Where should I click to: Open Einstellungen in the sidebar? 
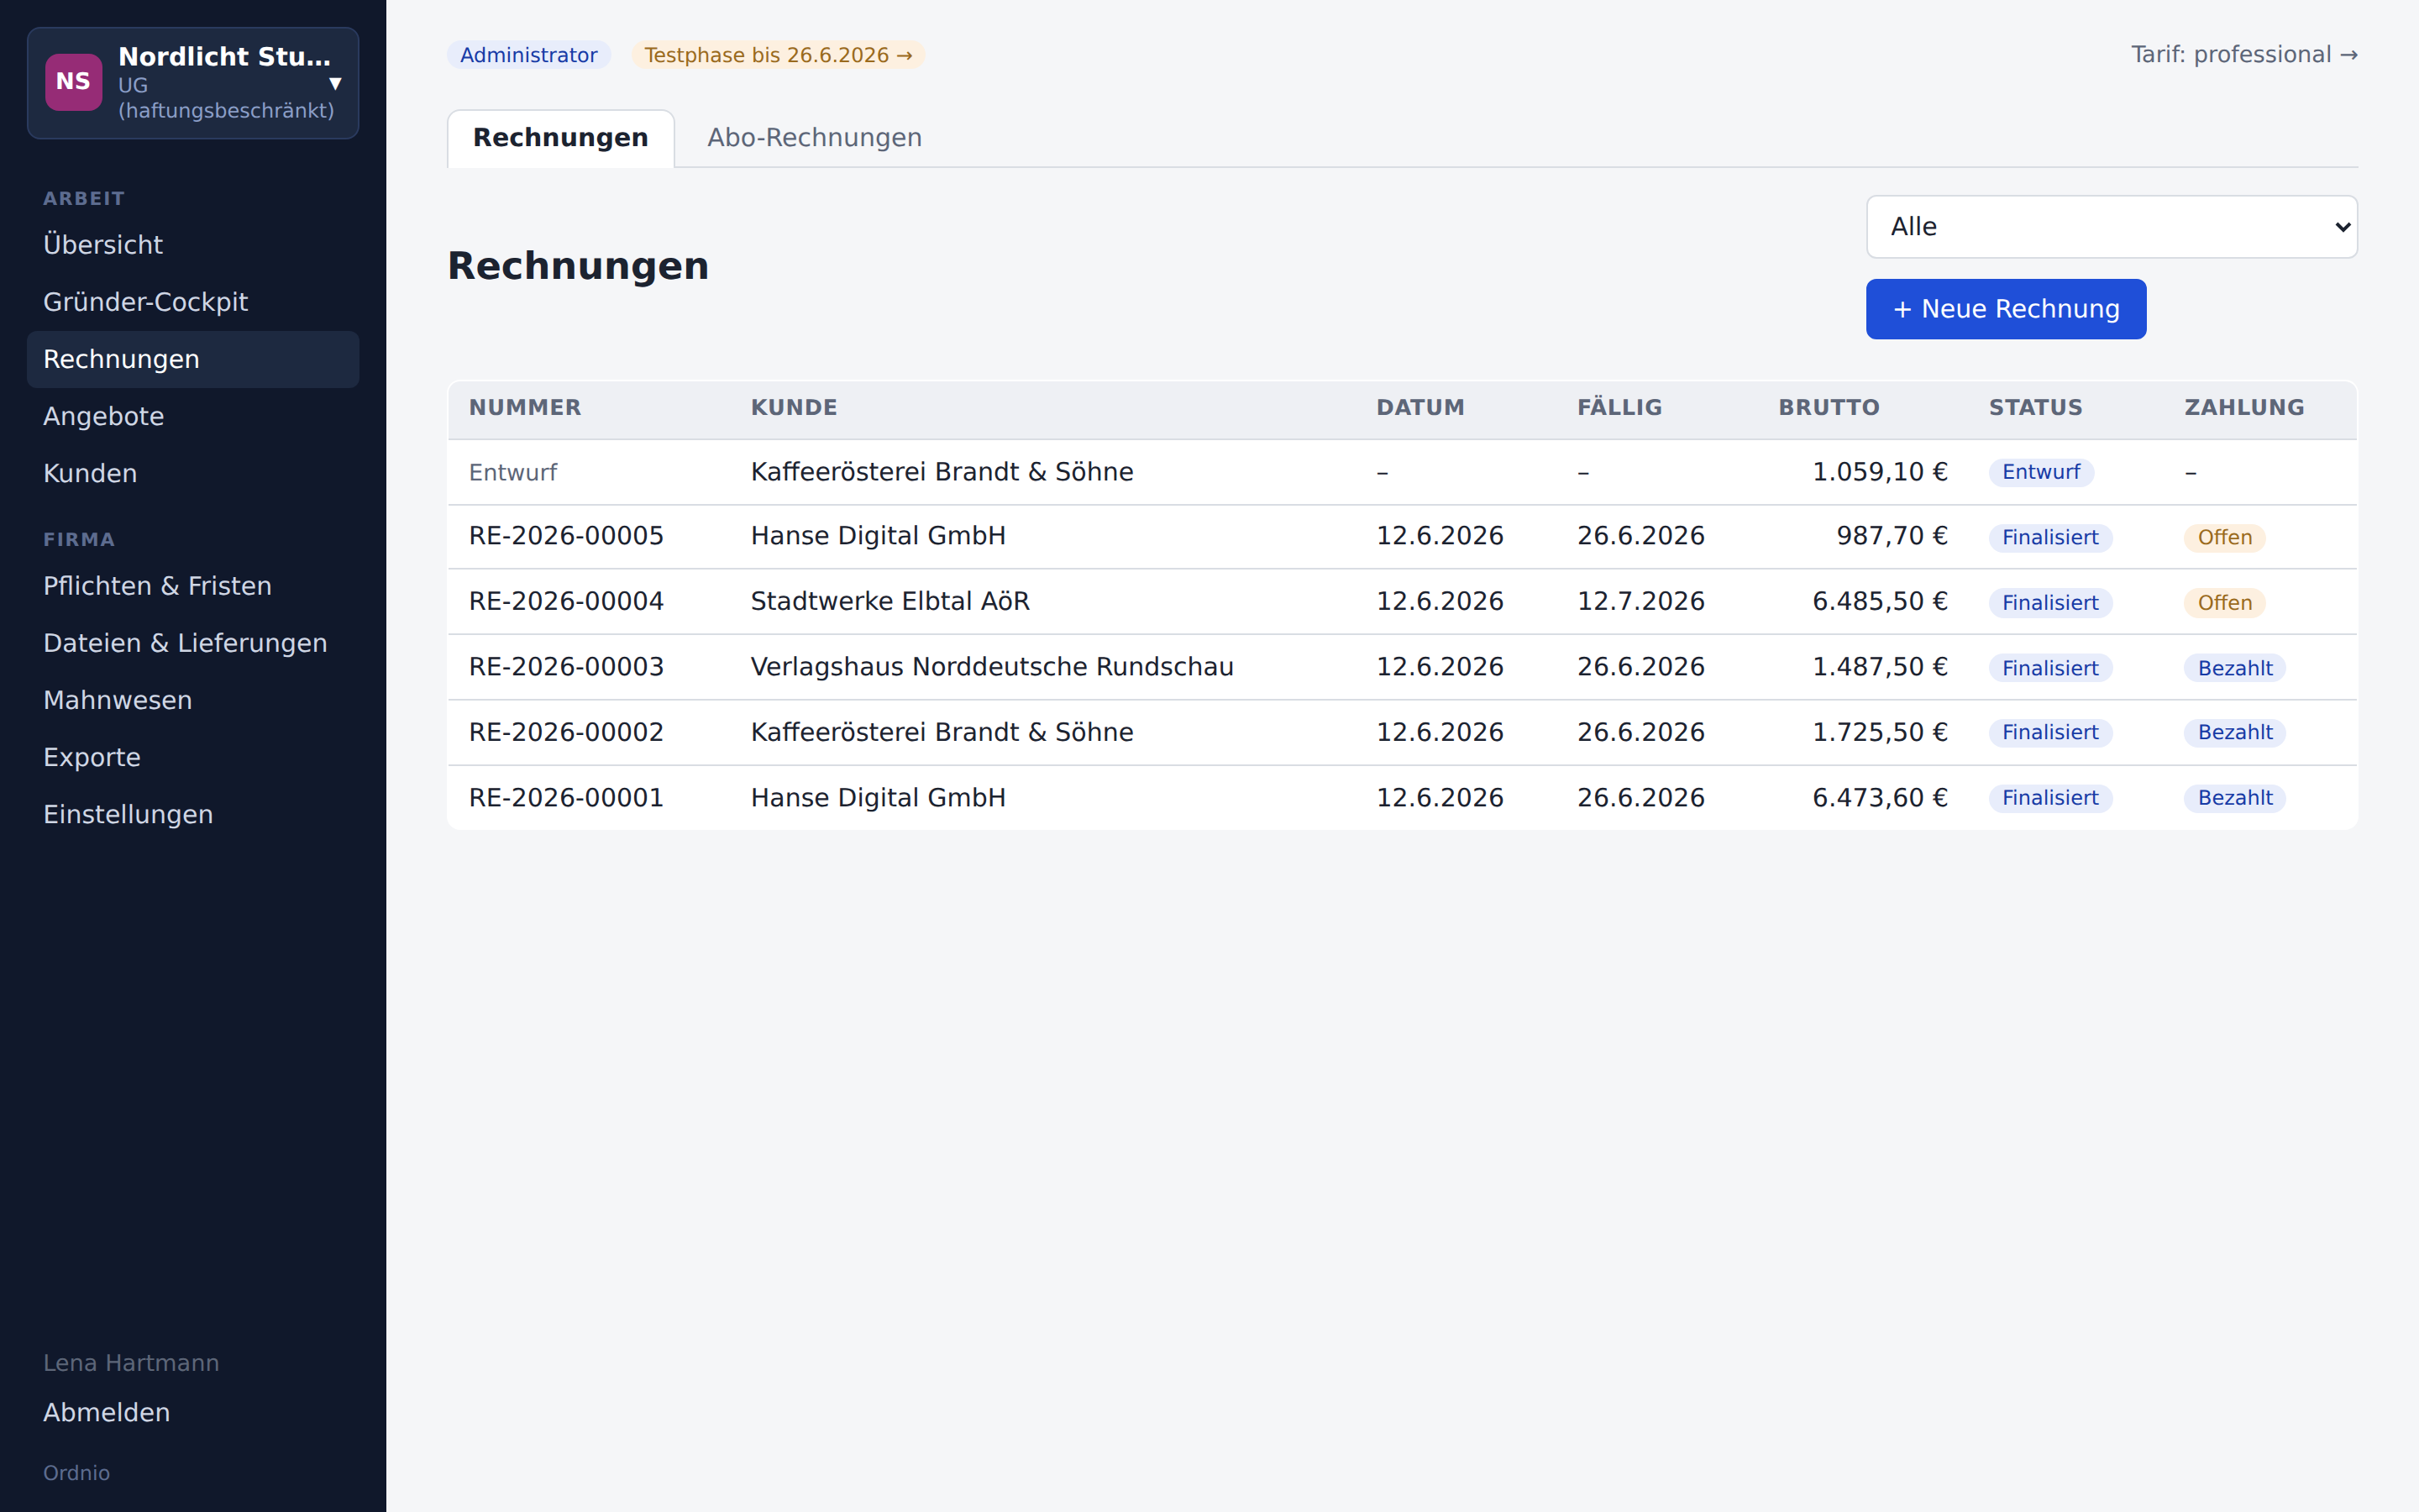tap(193, 814)
